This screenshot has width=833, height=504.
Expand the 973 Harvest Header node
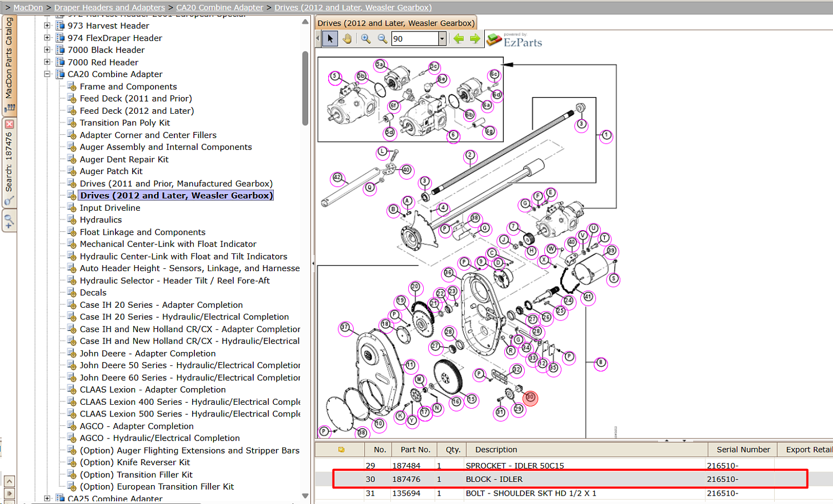point(47,26)
